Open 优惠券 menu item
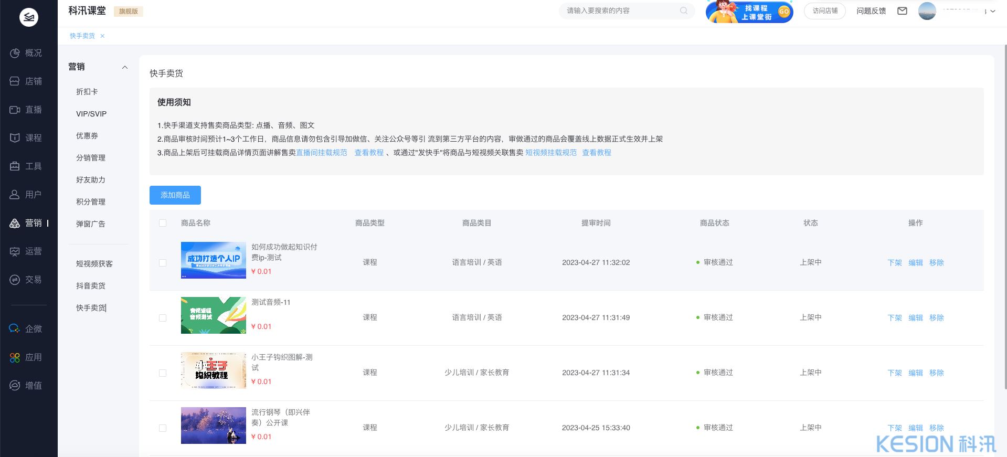 pyautogui.click(x=87, y=136)
